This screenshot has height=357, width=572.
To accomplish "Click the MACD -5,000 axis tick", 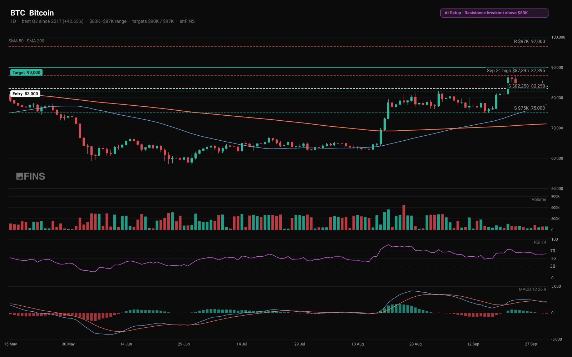I will coord(557,339).
